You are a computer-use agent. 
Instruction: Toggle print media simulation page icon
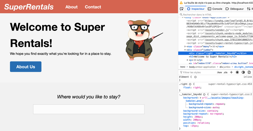click(x=249, y=72)
